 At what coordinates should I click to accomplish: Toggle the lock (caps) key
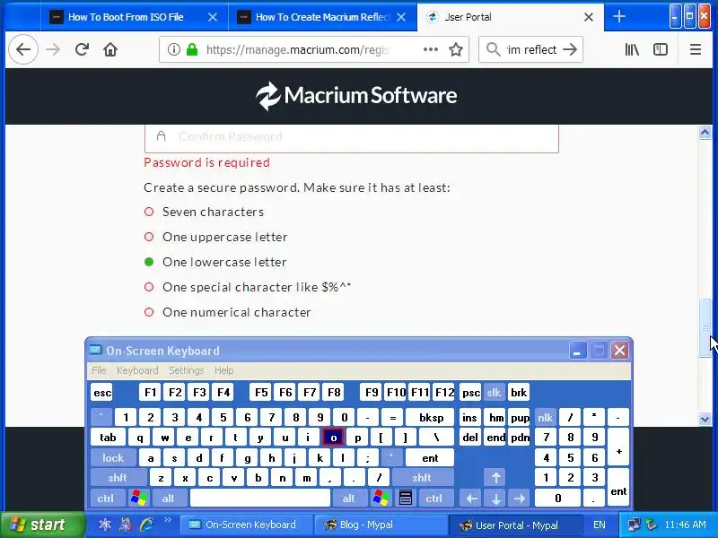[x=113, y=457]
